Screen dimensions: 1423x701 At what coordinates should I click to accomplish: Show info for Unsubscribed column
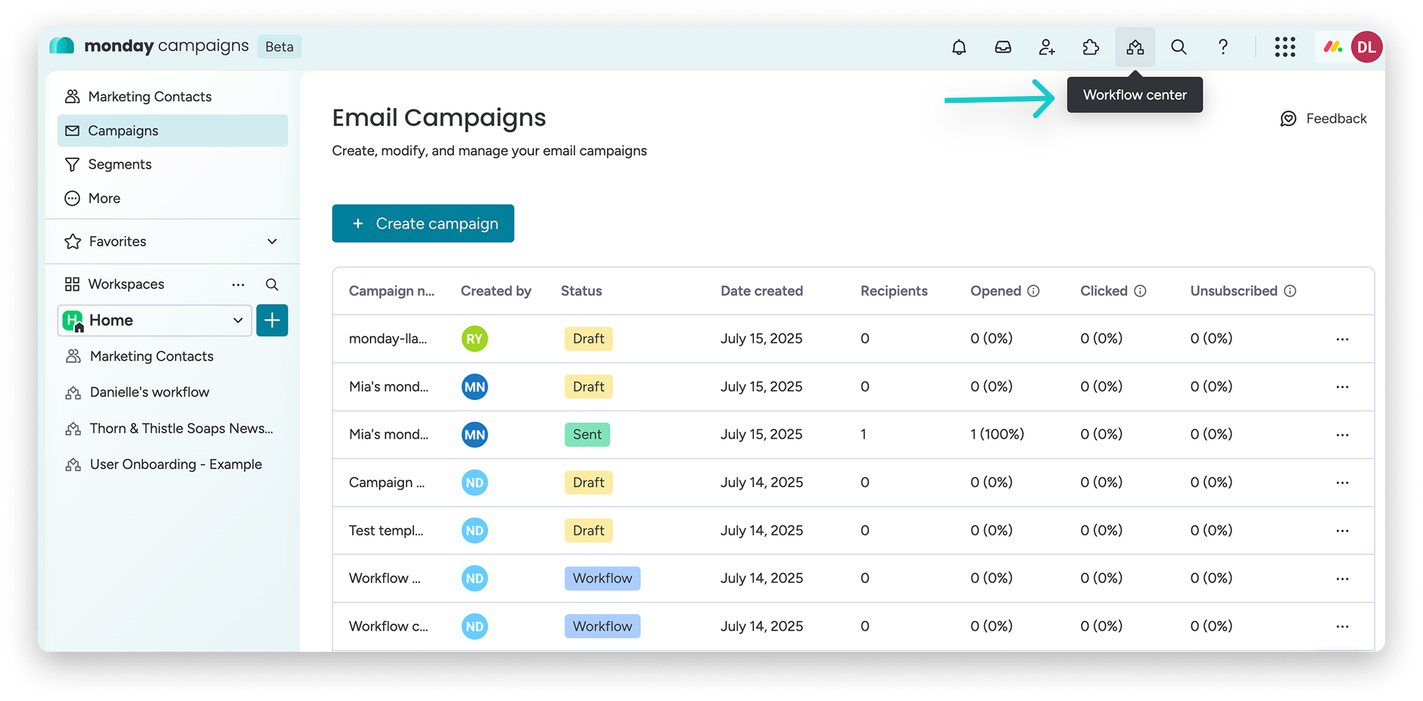pos(1291,291)
